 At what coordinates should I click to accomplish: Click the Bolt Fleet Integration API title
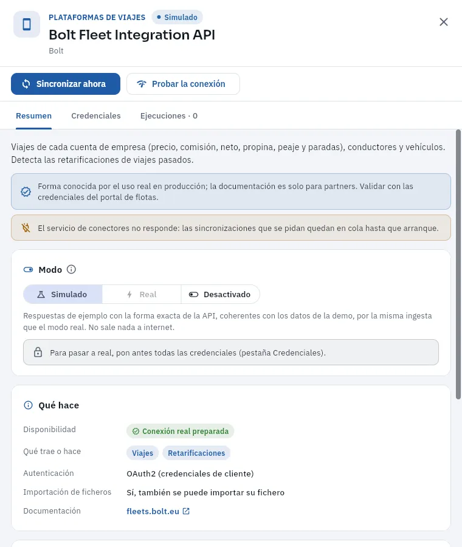click(132, 35)
